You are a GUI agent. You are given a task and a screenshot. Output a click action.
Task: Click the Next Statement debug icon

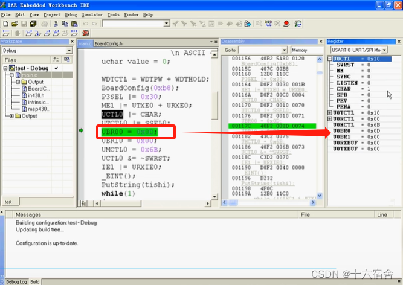56,33
